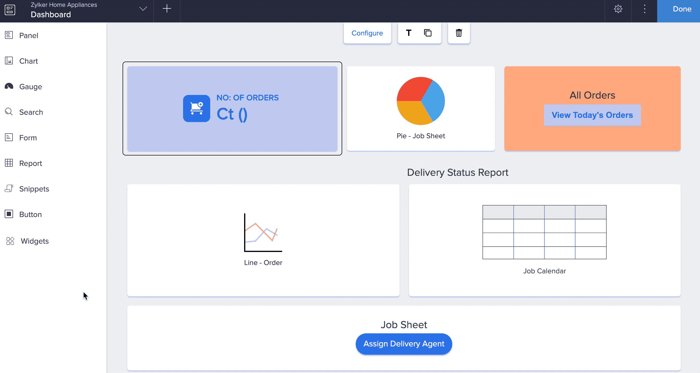Open the three-dot more options menu
700x373 pixels.
coord(644,9)
